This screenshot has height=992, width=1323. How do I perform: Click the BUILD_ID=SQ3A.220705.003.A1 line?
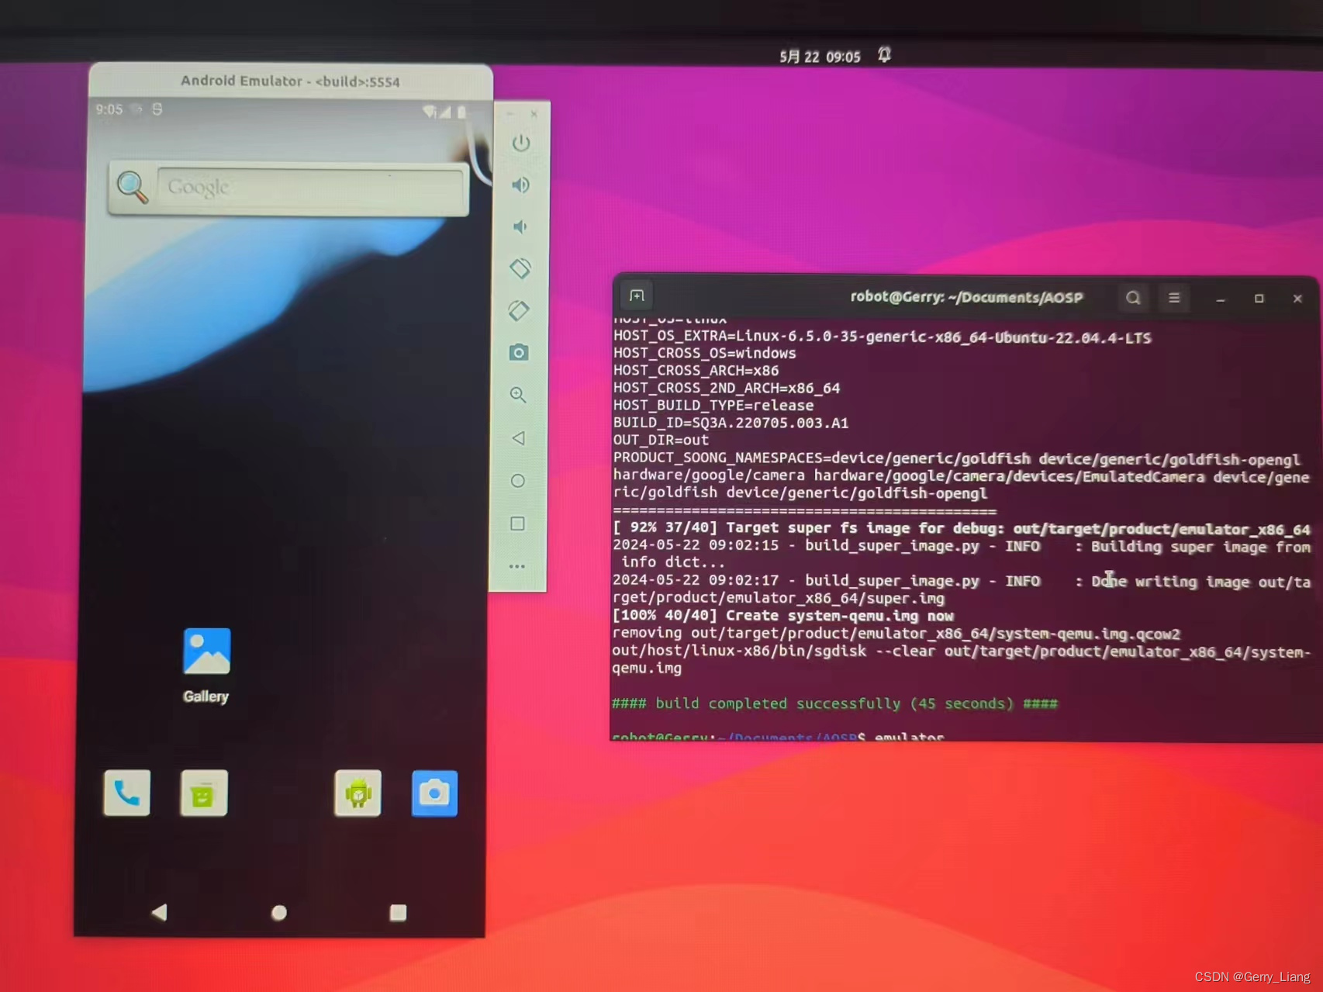click(731, 423)
